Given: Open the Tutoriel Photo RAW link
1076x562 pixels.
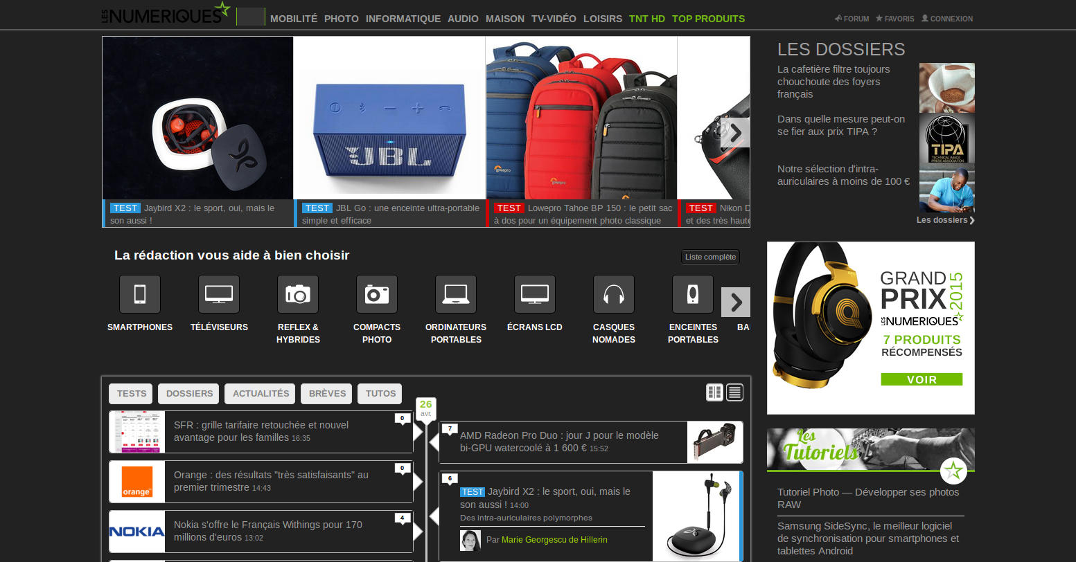Looking at the screenshot, I should [868, 498].
